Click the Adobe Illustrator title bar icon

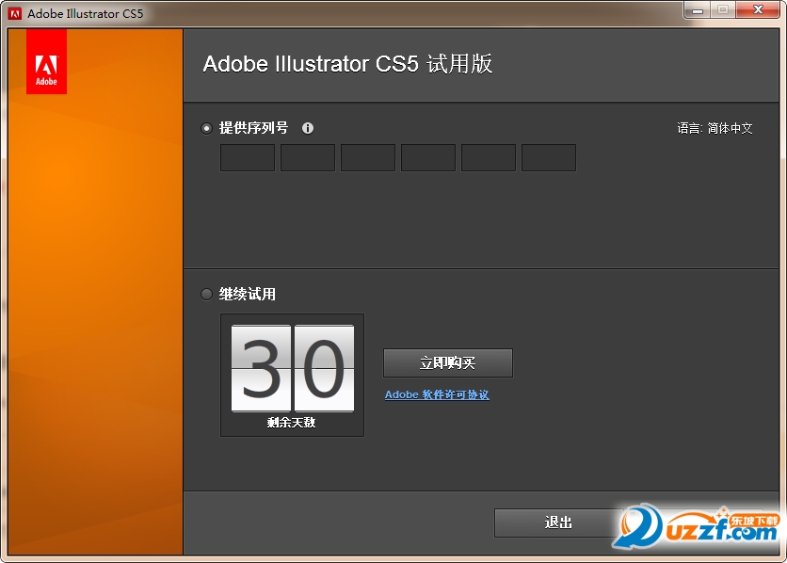[x=15, y=13]
